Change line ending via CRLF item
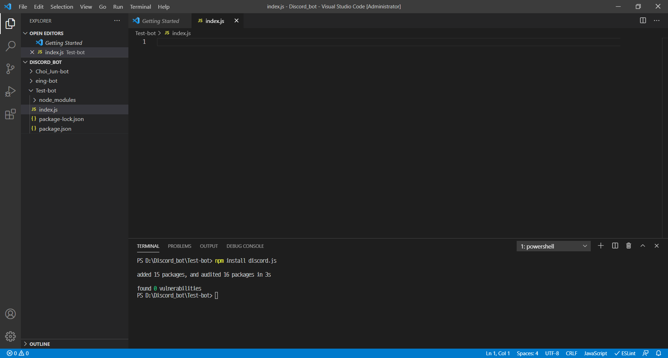 tap(571, 353)
